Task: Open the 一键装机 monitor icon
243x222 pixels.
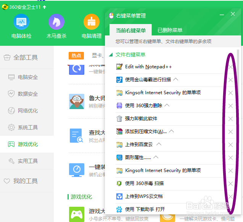Action: point(77,170)
